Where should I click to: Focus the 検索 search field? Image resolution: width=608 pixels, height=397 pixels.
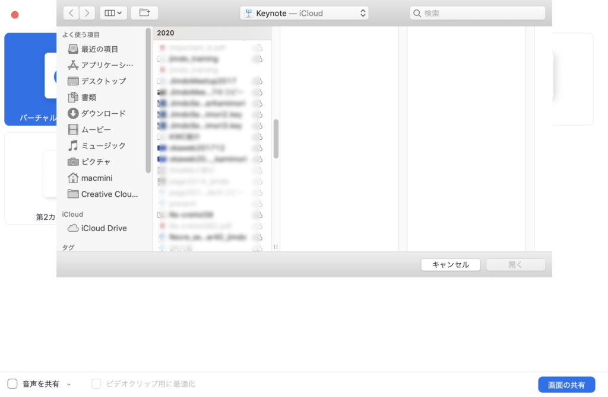477,13
